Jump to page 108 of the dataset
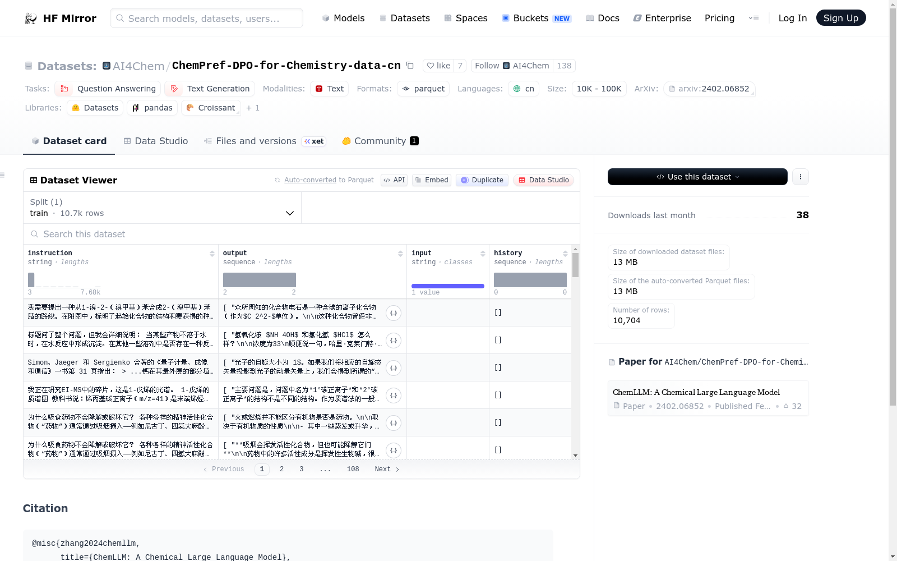The width and height of the screenshot is (897, 561). (353, 469)
